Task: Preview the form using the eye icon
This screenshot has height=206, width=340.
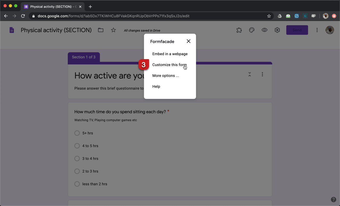Action: (x=264, y=30)
